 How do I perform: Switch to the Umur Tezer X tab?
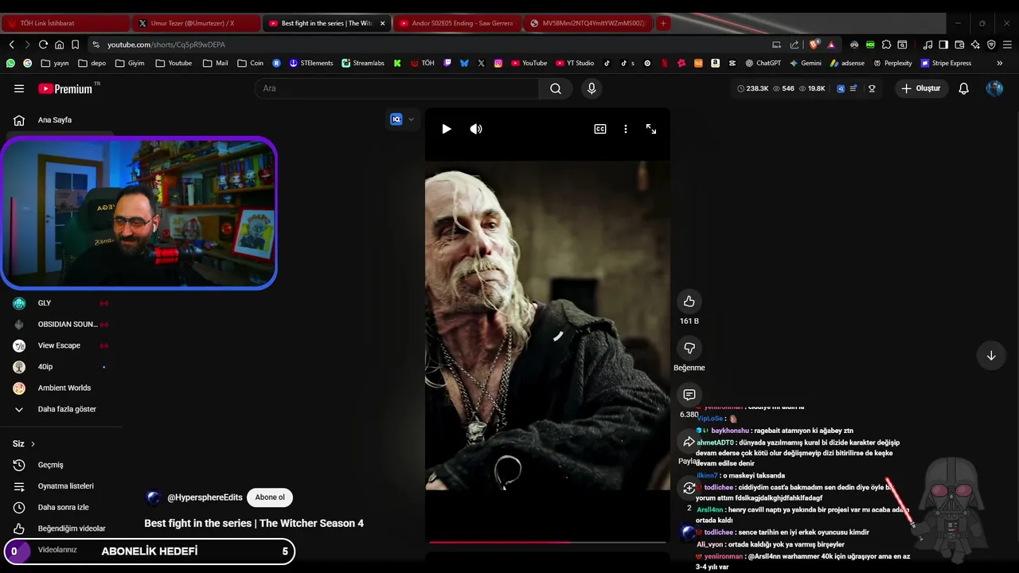194,23
